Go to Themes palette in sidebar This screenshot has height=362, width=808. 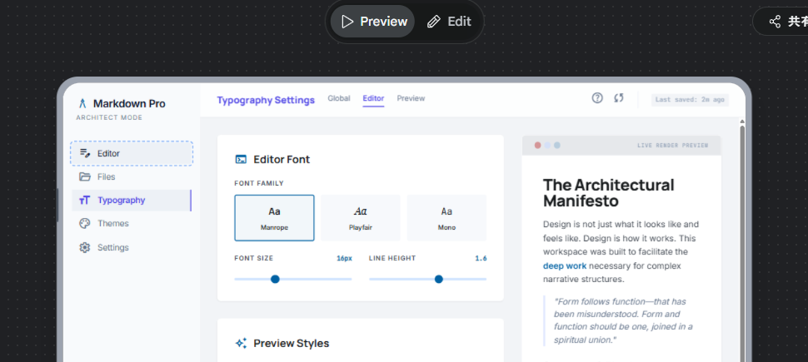click(112, 223)
